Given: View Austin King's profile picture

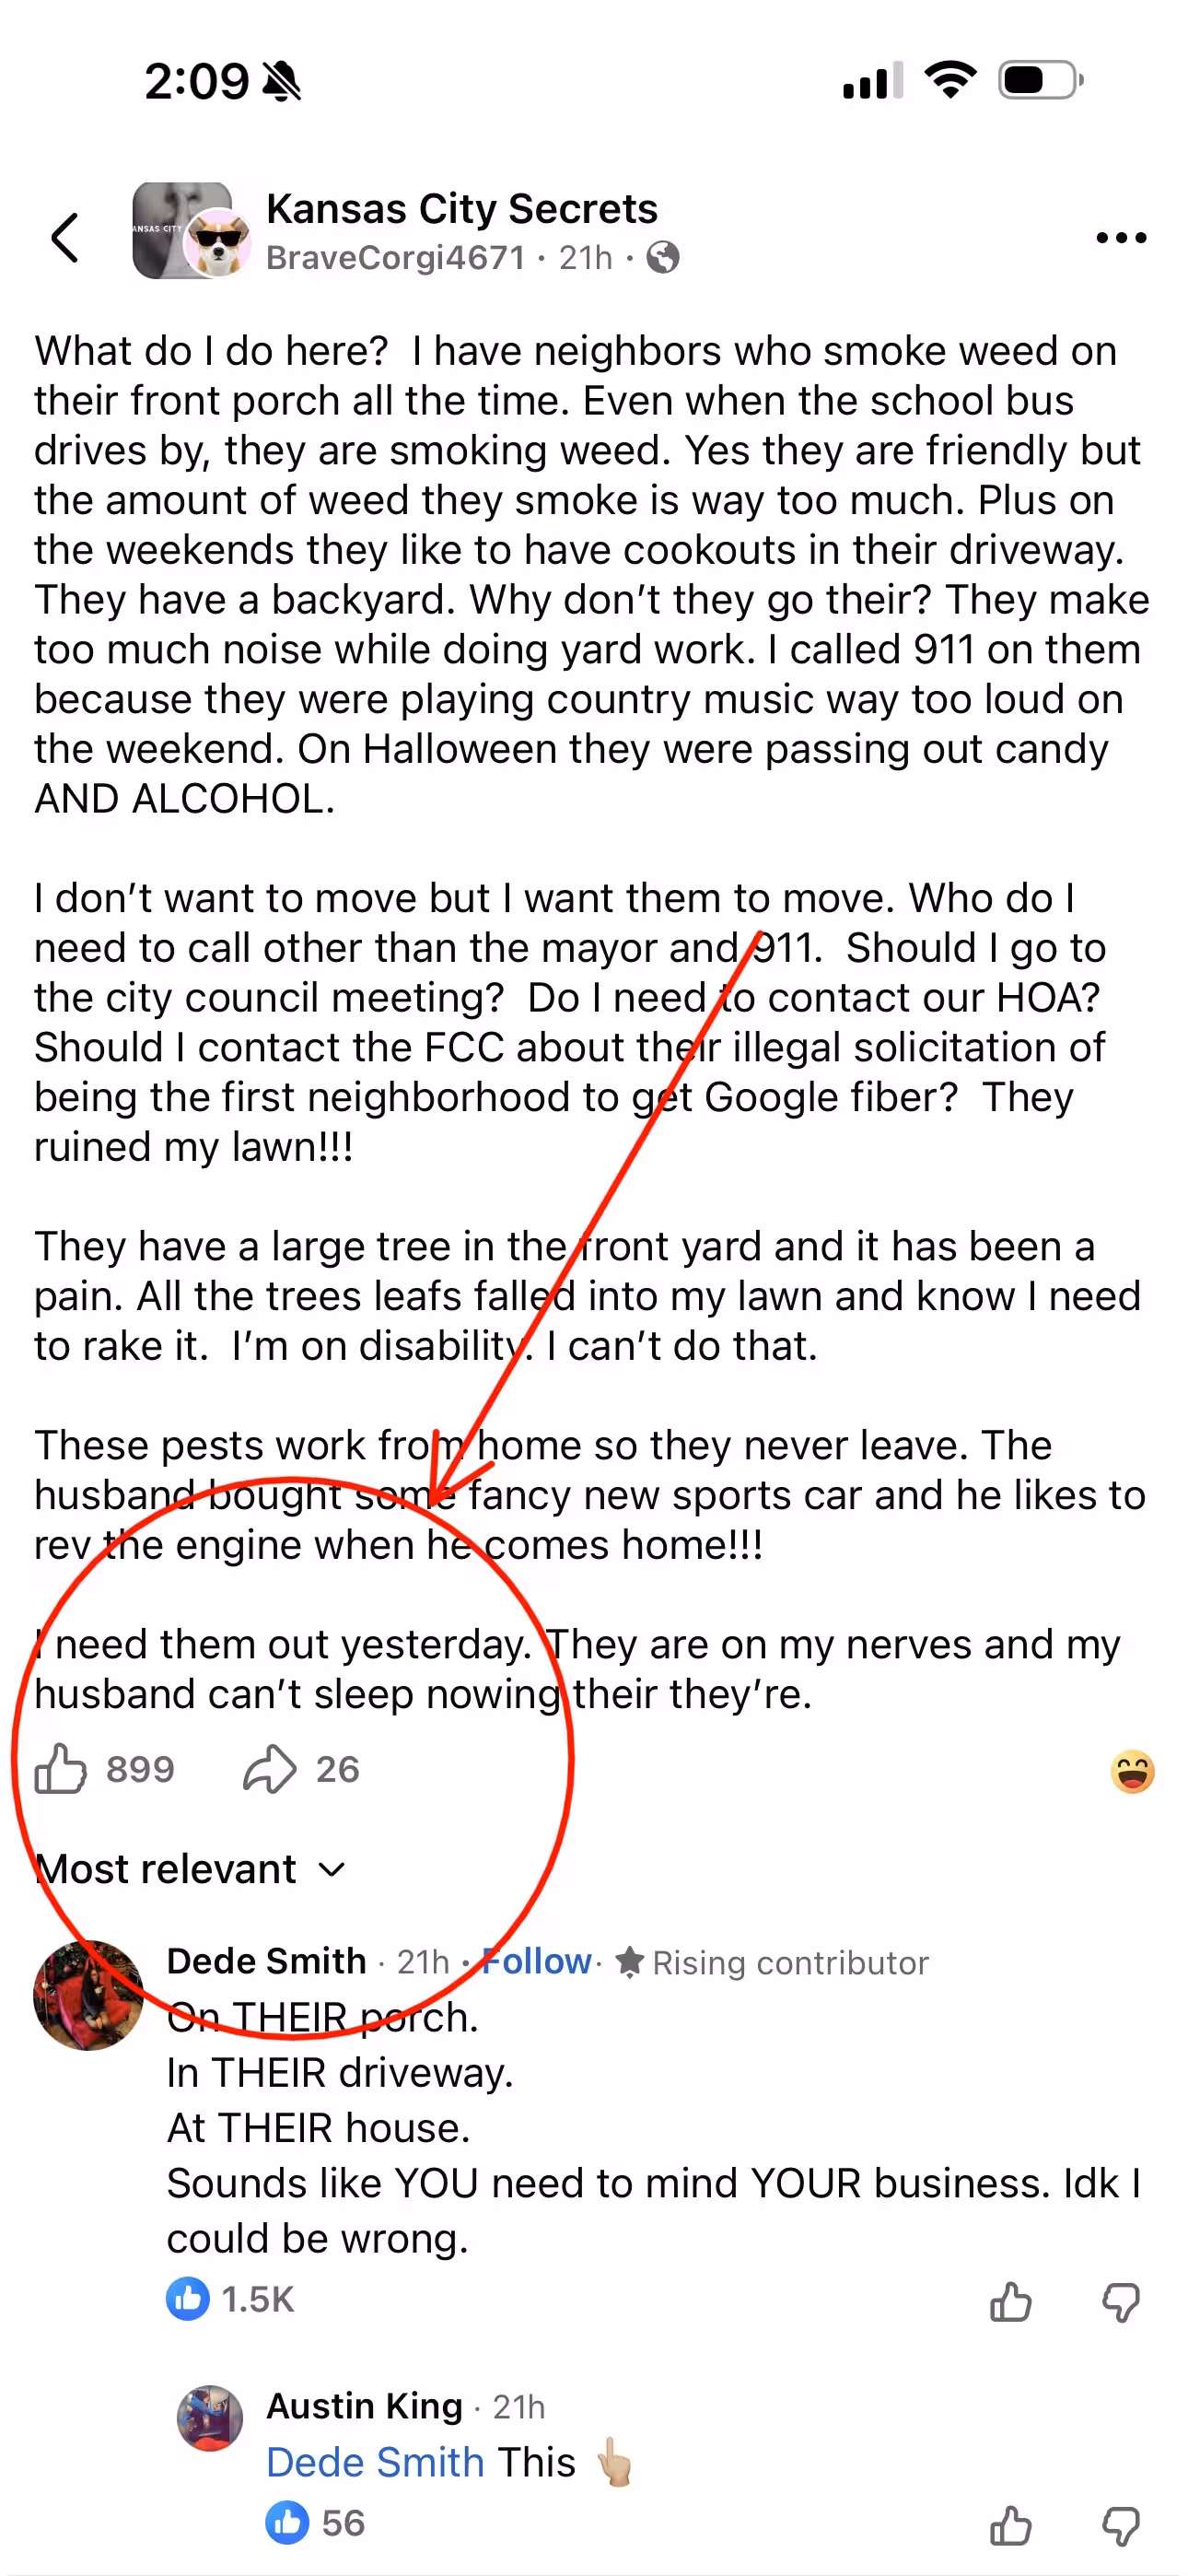Looking at the screenshot, I should pyautogui.click(x=210, y=2418).
